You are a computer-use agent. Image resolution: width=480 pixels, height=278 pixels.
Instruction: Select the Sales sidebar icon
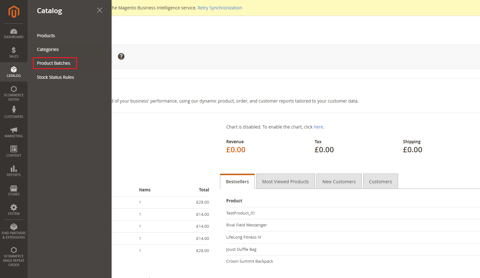(x=13, y=52)
